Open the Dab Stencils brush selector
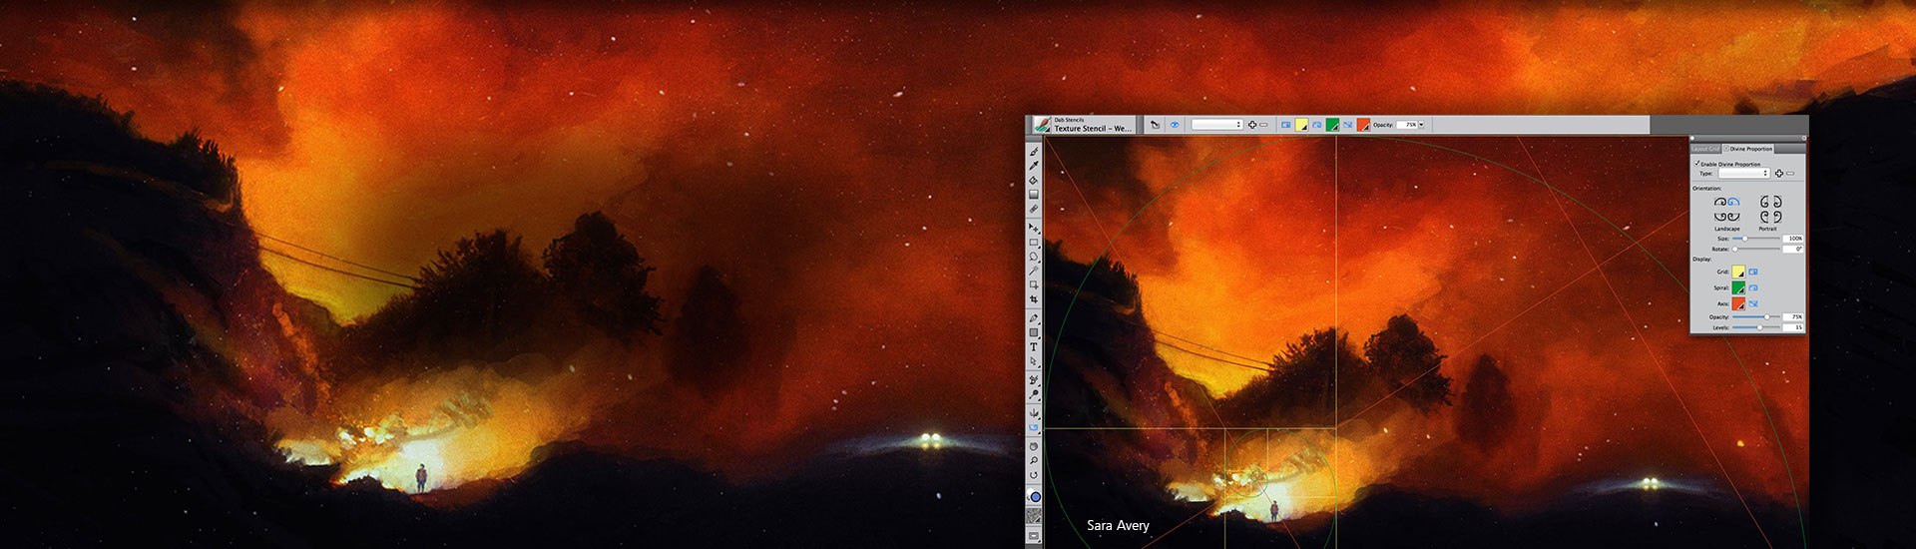The height and width of the screenshot is (549, 1916). [x=1082, y=125]
